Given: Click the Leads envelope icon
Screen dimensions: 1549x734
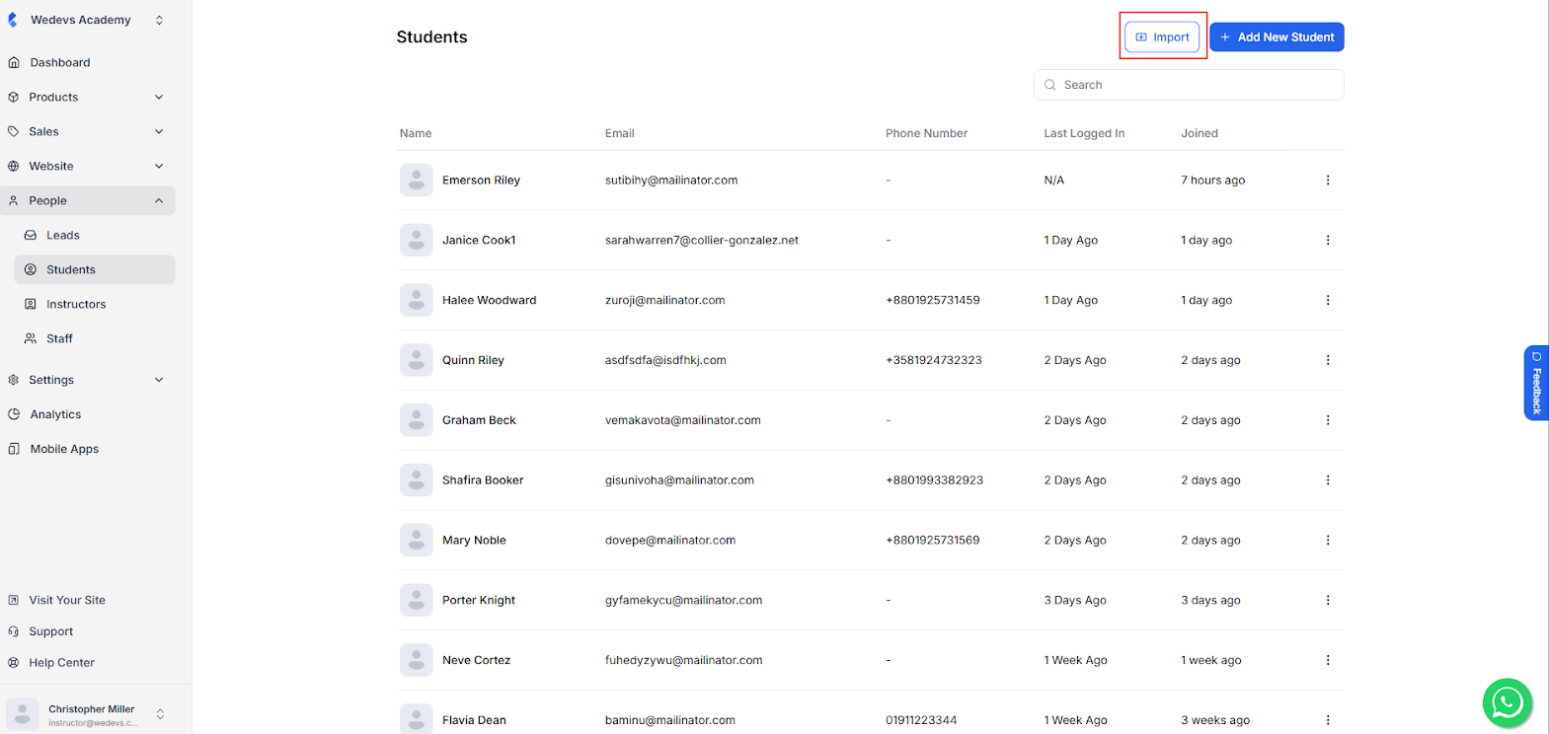Looking at the screenshot, I should pyautogui.click(x=31, y=235).
